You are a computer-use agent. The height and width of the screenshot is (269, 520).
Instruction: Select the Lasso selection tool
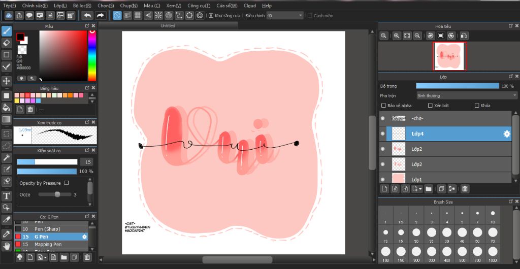tap(6, 146)
